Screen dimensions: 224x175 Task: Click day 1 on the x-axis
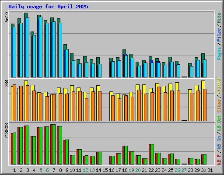14,170
